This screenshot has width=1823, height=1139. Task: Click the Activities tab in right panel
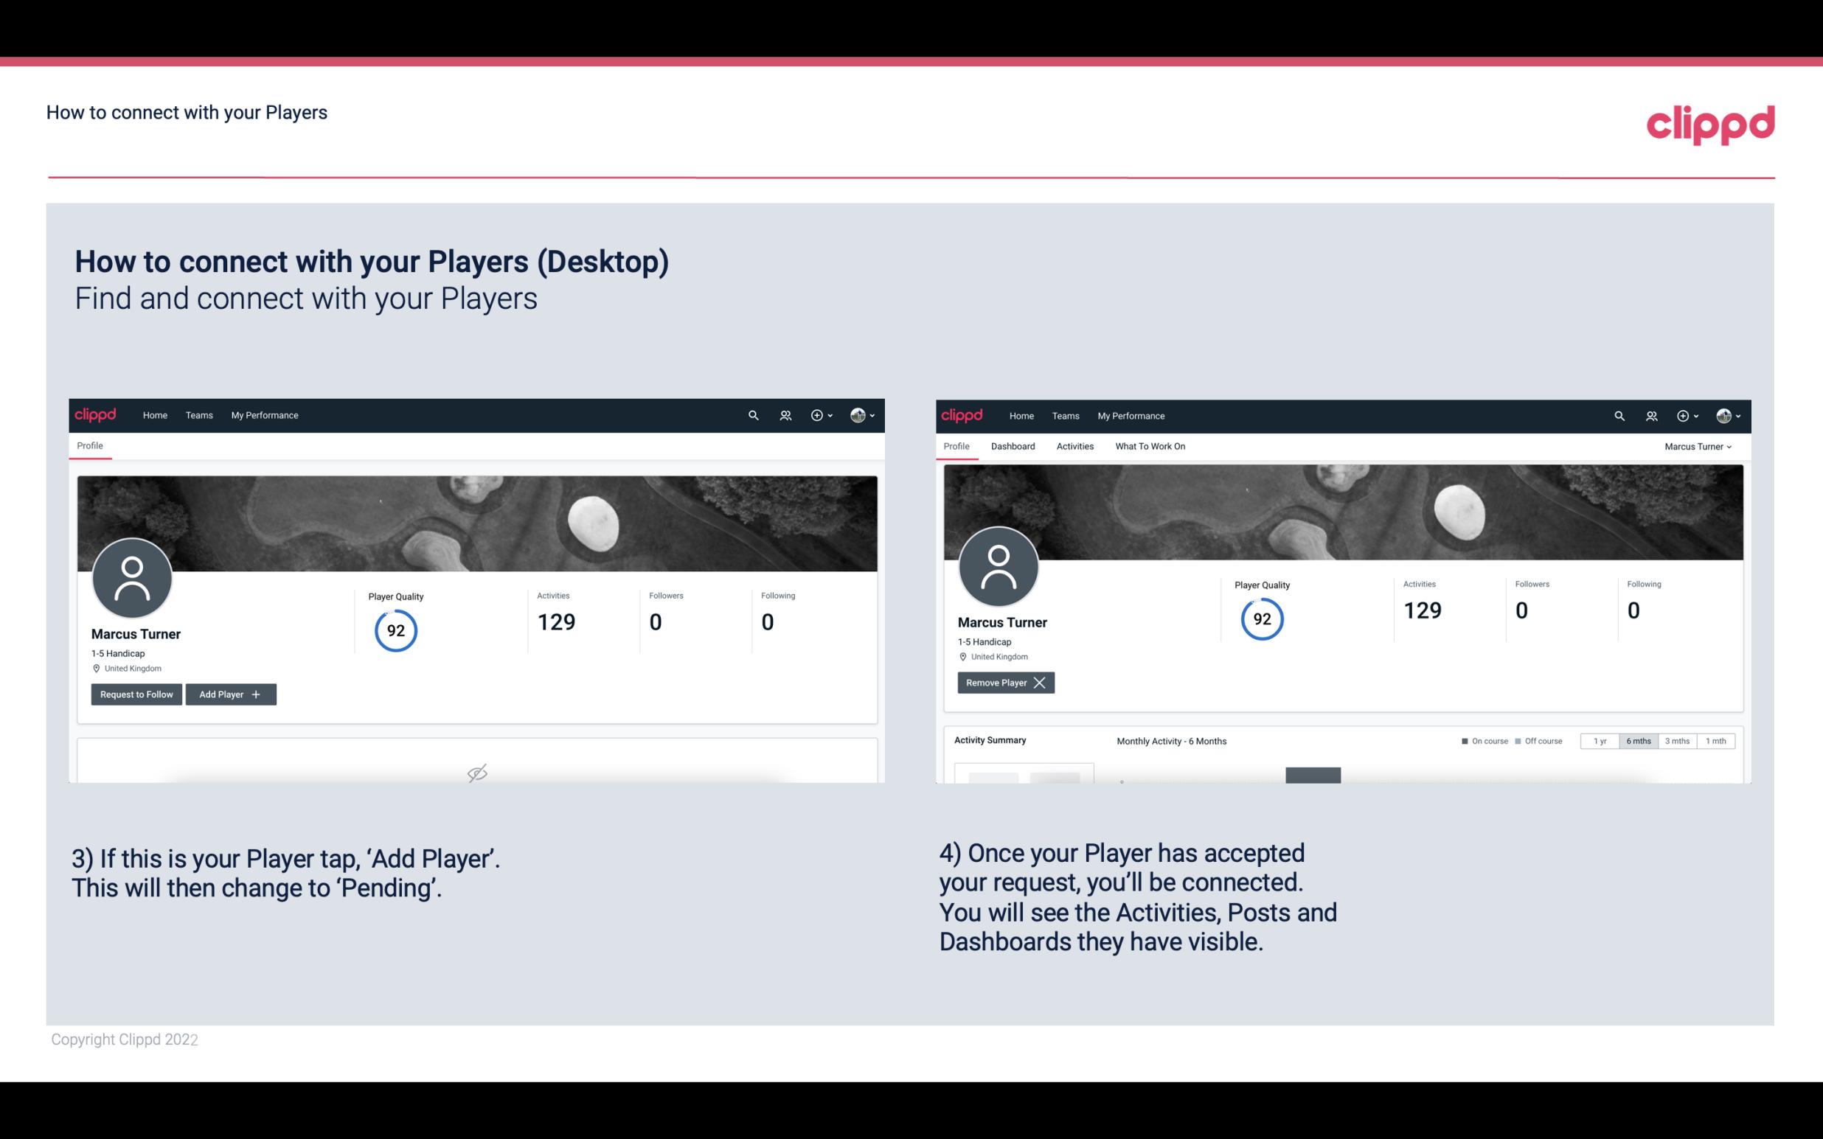coord(1074,446)
